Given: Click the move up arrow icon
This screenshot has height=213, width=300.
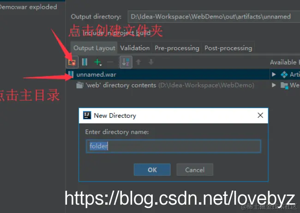Looking at the screenshot, I should point(138,62).
